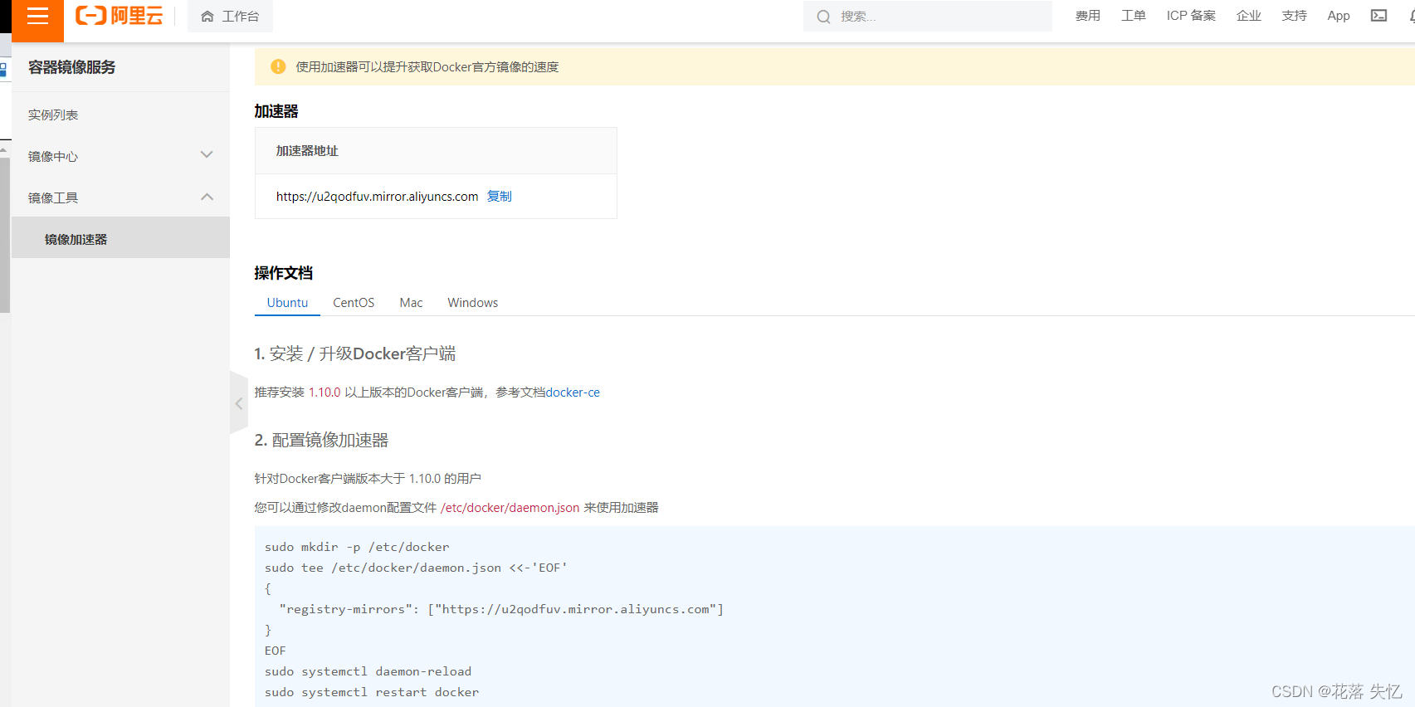The height and width of the screenshot is (707, 1415).
Task: Switch to Mac tab
Action: click(411, 303)
